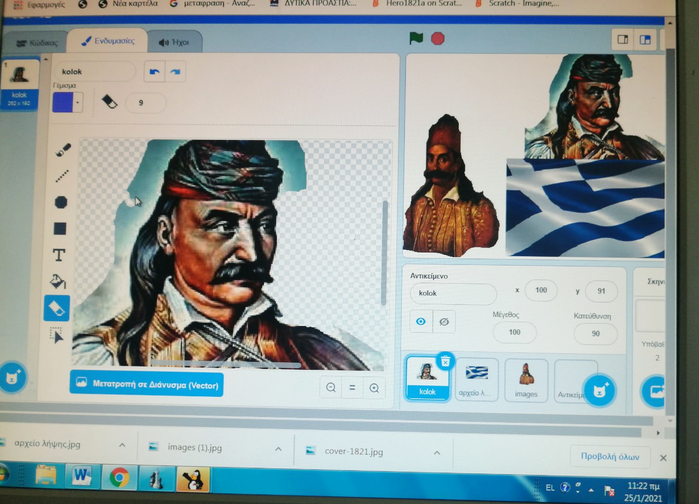Select the Circle tool
The height and width of the screenshot is (504, 699).
click(61, 202)
